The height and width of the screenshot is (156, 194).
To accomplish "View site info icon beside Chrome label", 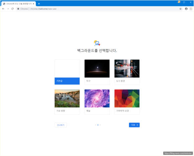I will 18,9.
